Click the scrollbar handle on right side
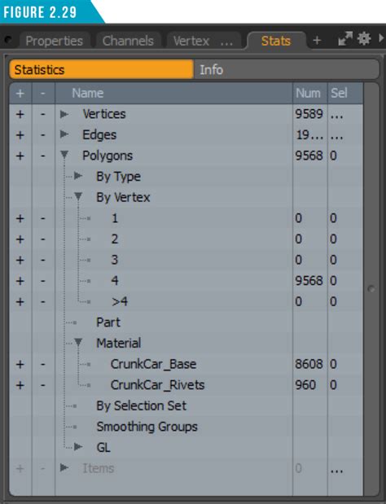 (371, 289)
